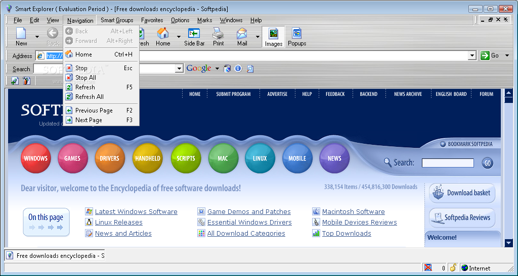Image resolution: width=518 pixels, height=276 pixels.
Task: Select the Free downloads encyclopedia page tab
Action: coord(55,256)
